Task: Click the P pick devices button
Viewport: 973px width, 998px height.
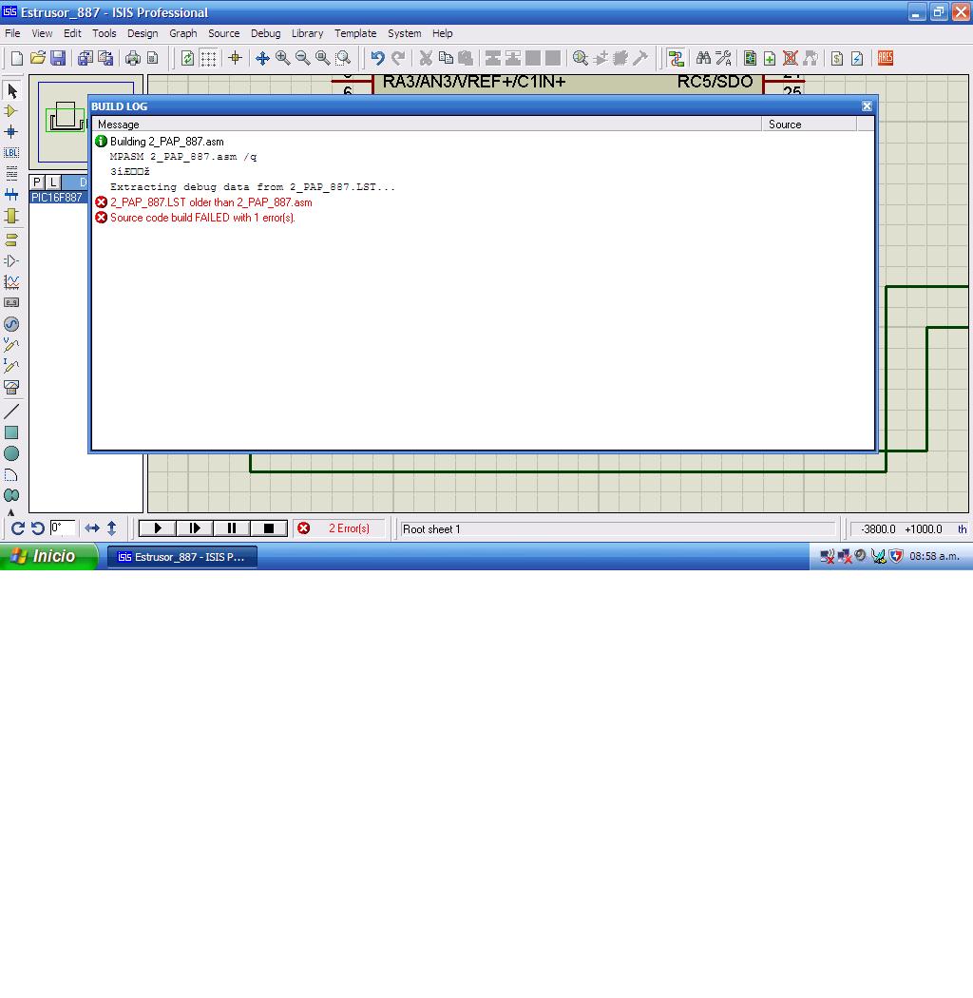Action: [x=37, y=182]
